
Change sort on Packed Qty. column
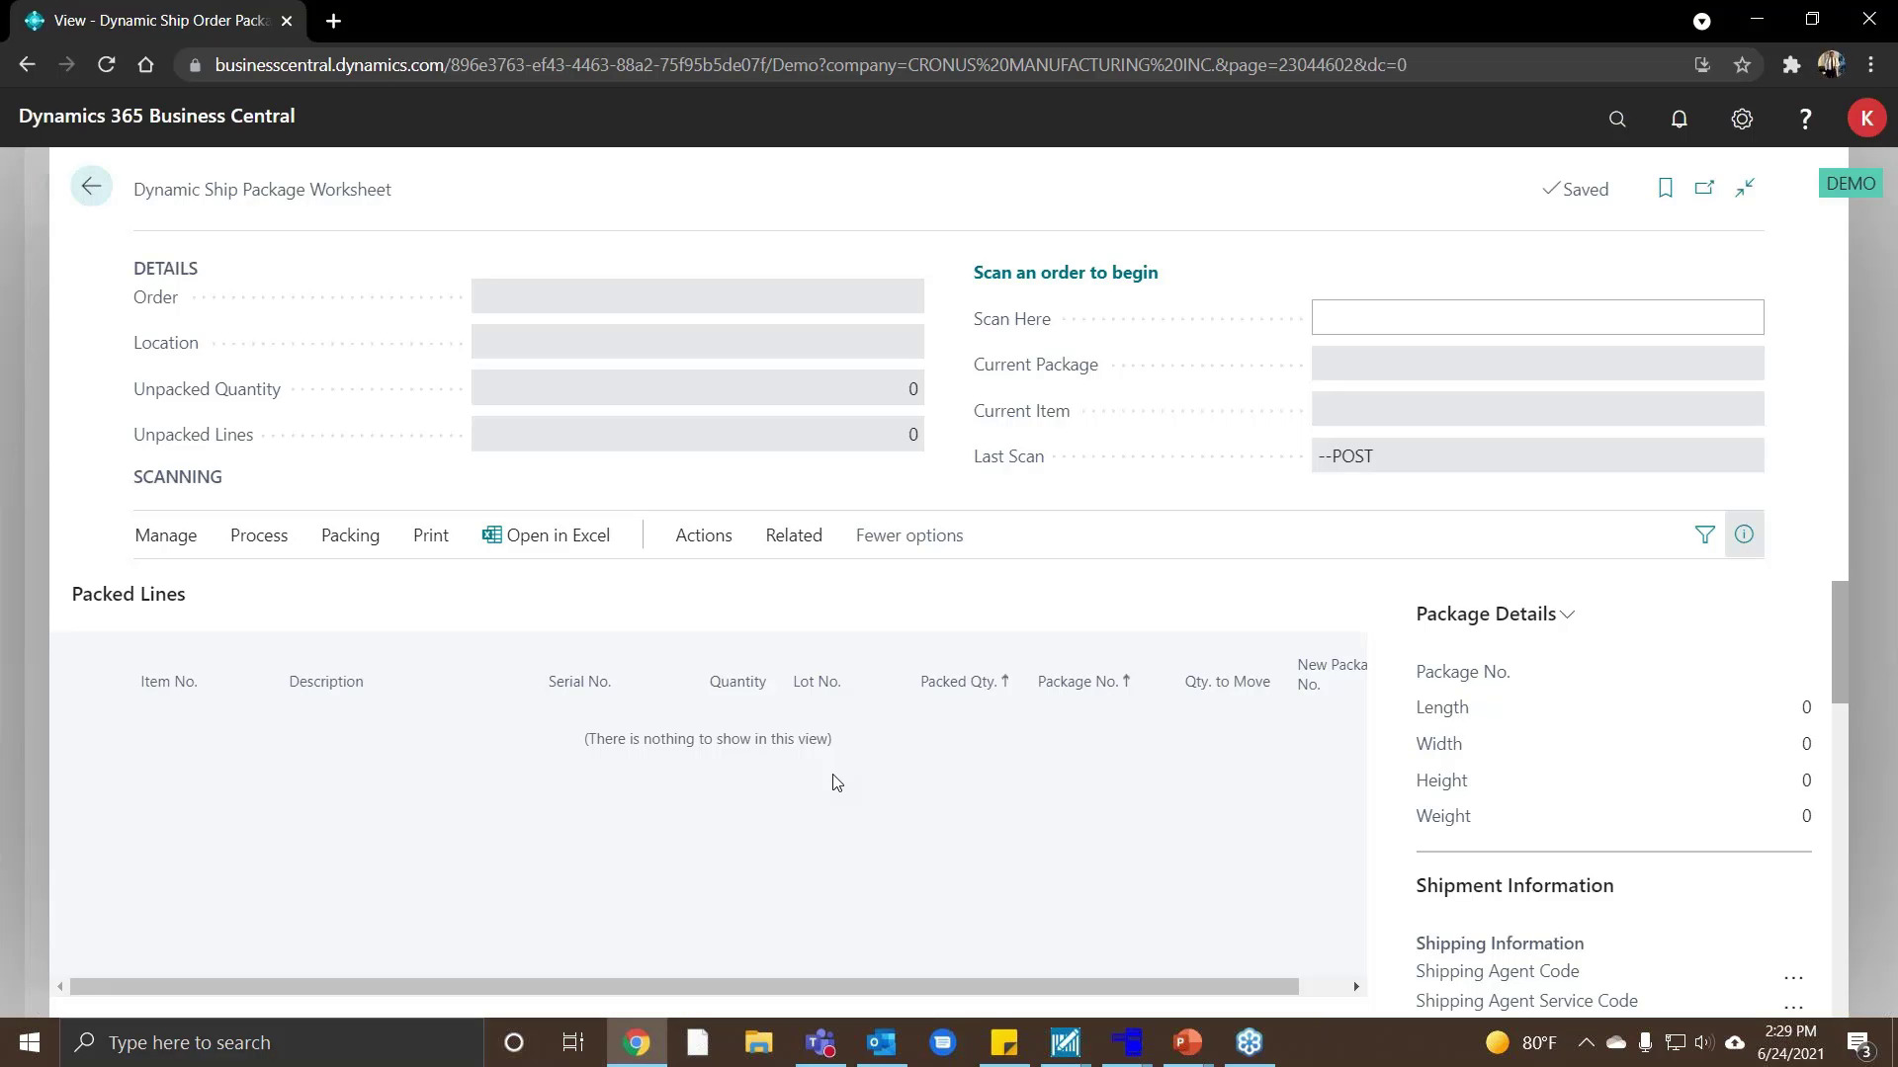click(x=964, y=681)
